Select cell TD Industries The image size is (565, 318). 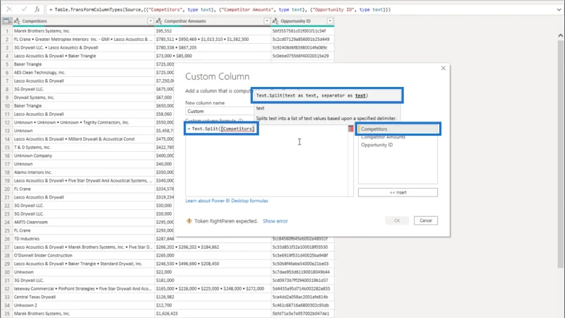(83, 239)
